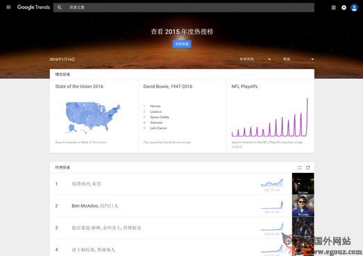Focus the explore topics search field
This screenshot has width=363, height=256.
pos(184,8)
